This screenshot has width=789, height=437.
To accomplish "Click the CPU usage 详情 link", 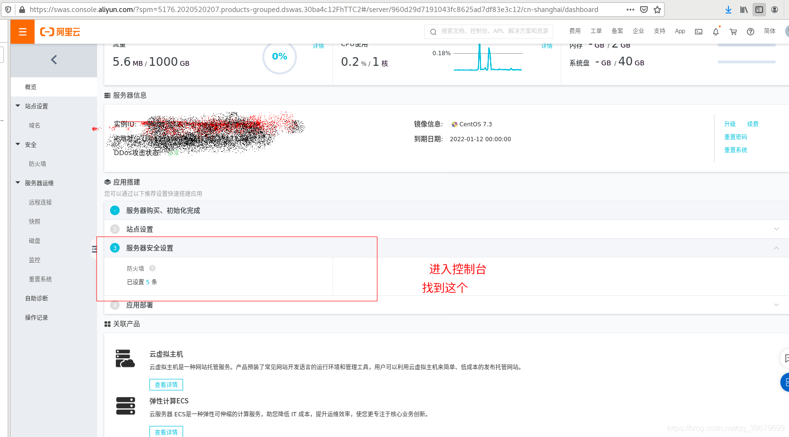I will pyautogui.click(x=547, y=46).
